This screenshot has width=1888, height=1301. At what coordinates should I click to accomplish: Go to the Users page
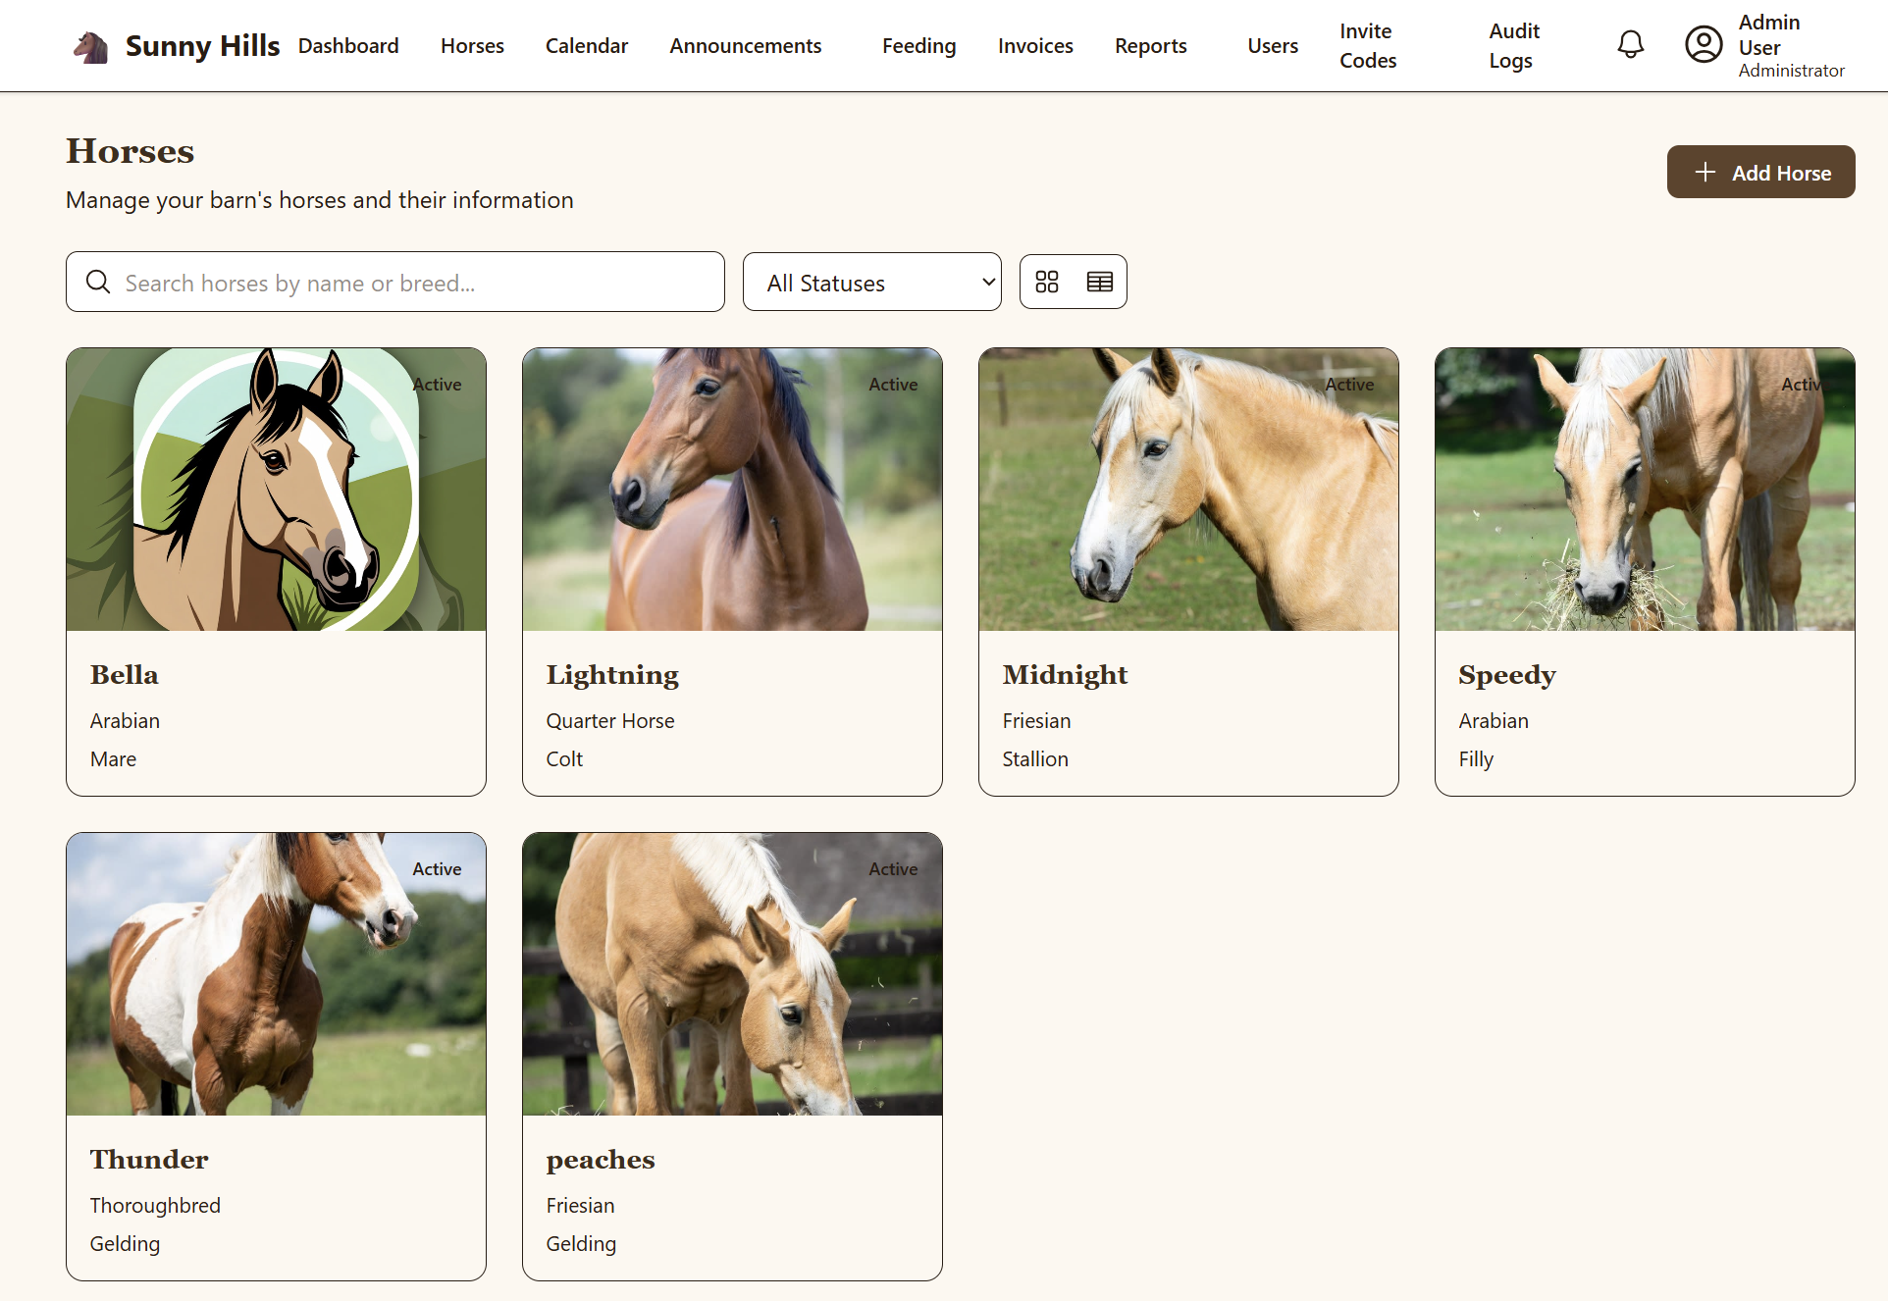click(x=1273, y=46)
